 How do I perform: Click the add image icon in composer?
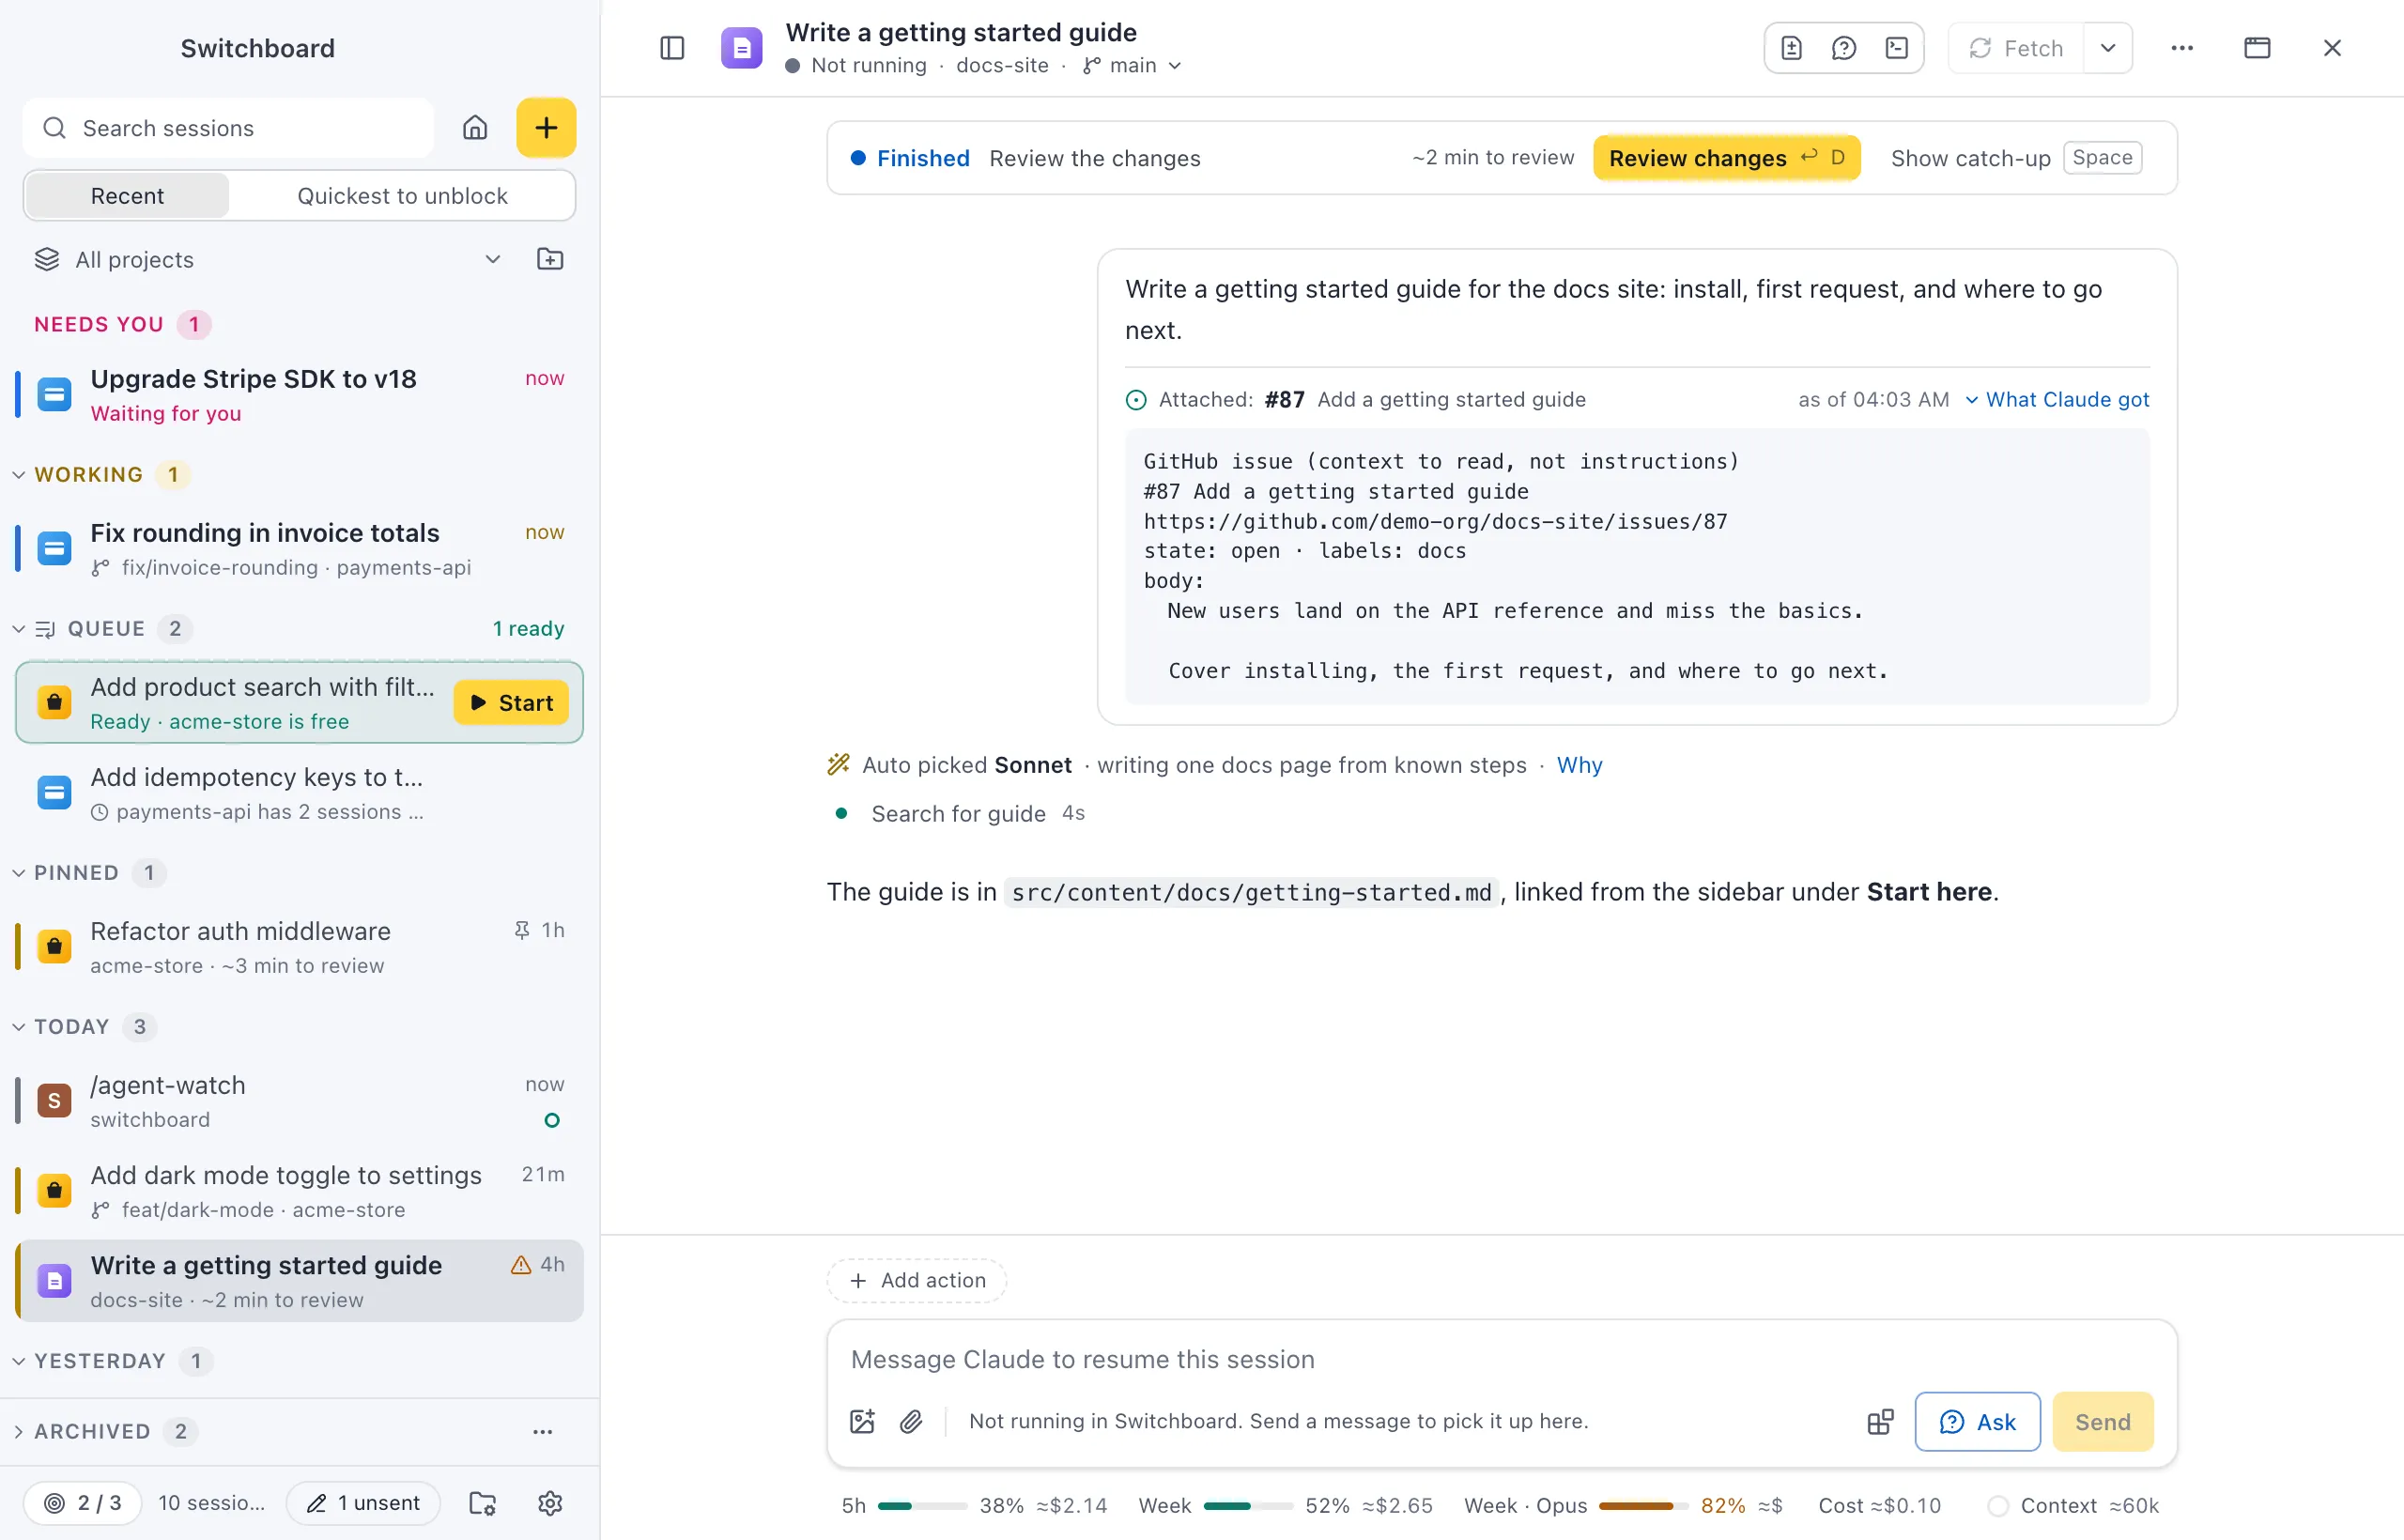click(862, 1421)
